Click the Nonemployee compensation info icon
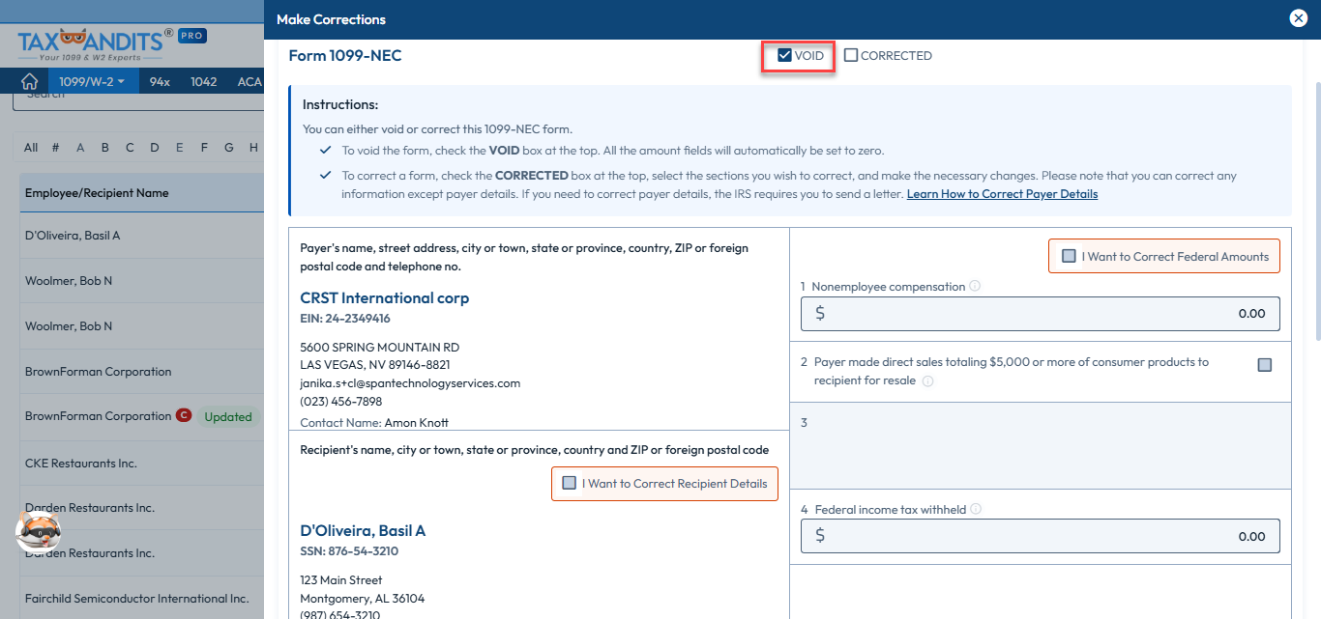Viewport: 1321px width, 619px height. click(x=975, y=286)
